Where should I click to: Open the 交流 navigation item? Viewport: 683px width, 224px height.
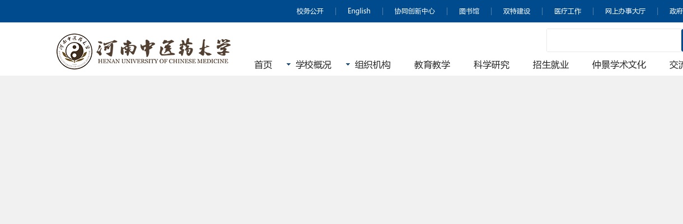click(x=676, y=65)
